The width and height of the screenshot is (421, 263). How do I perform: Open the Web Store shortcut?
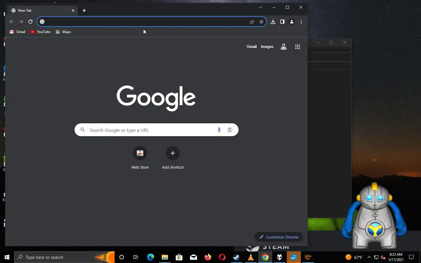tap(140, 158)
